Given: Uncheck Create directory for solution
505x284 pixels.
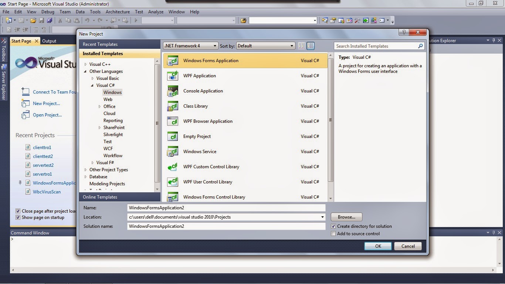Looking at the screenshot, I should [333, 226].
